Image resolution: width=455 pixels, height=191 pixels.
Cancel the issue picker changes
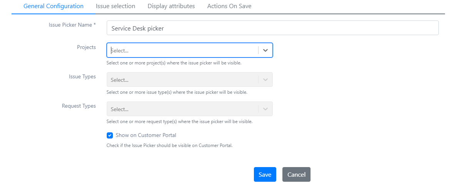(x=296, y=174)
